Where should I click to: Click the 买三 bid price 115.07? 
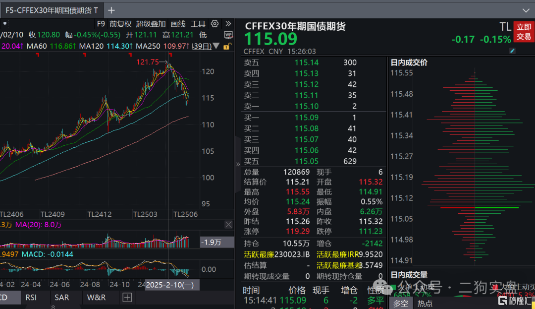[307, 139]
